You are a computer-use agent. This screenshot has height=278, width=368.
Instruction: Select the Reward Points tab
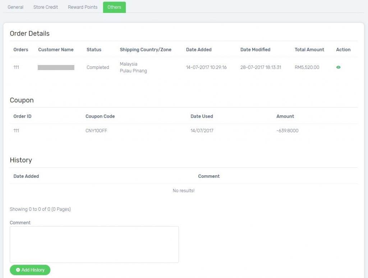click(82, 7)
